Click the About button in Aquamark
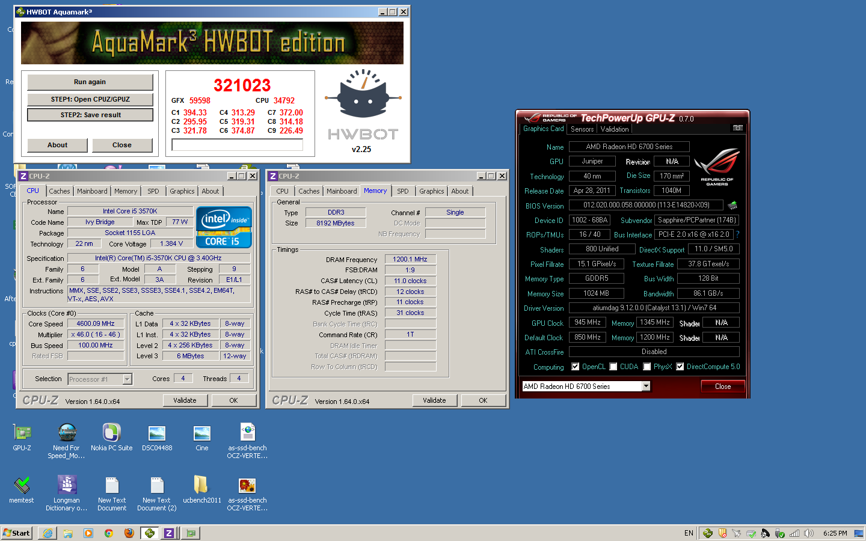This screenshot has height=541, width=866. coord(58,145)
